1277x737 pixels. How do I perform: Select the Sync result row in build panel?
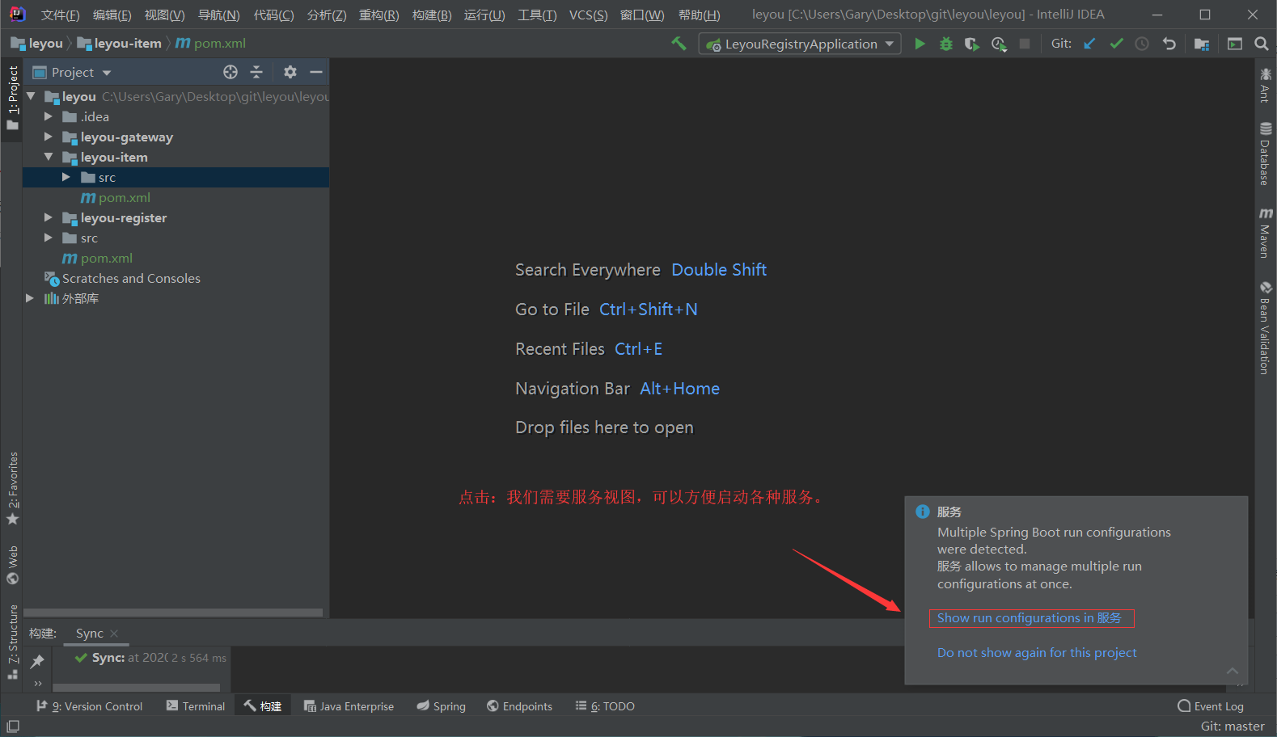coord(150,658)
